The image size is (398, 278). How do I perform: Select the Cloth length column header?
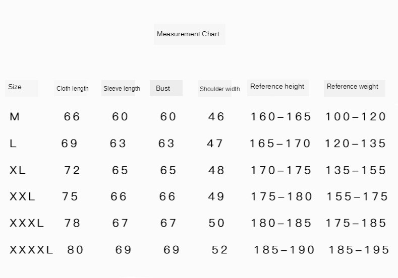72,89
